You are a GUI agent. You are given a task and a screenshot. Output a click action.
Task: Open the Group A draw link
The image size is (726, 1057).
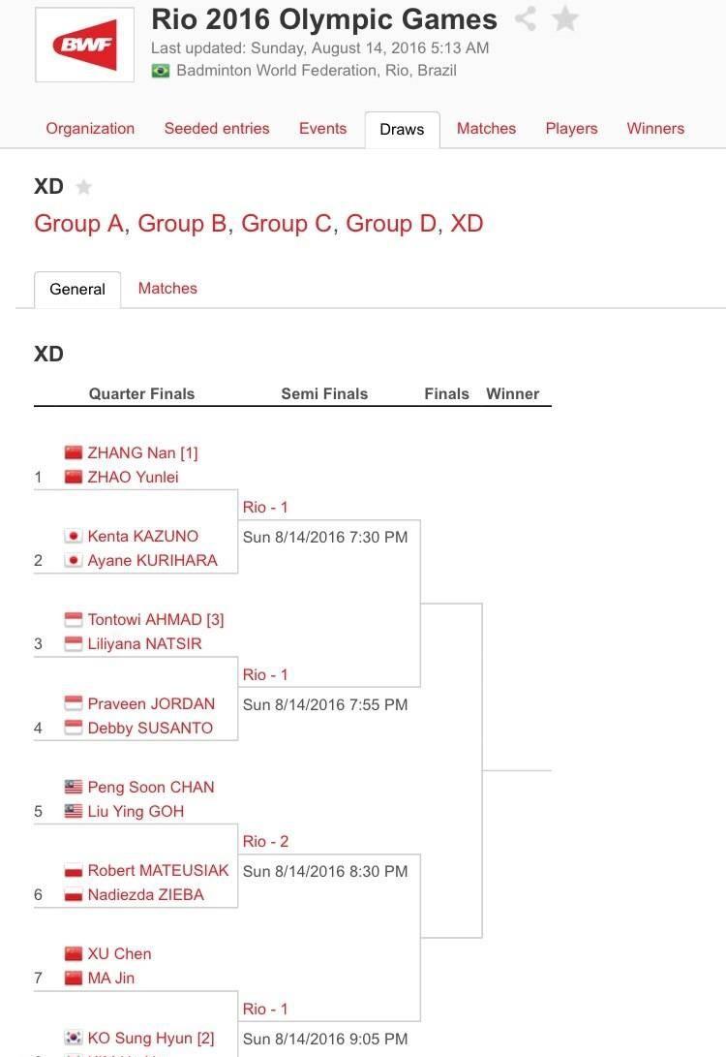(78, 224)
